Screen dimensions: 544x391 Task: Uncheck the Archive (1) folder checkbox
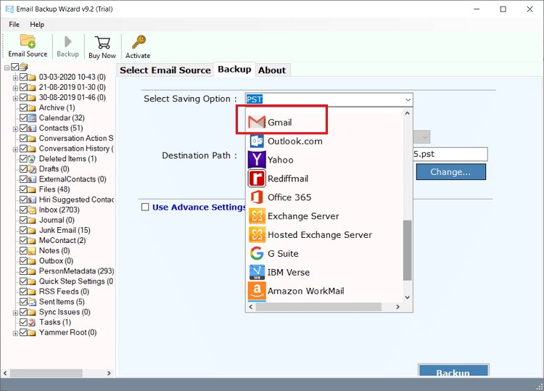pyautogui.click(x=23, y=107)
